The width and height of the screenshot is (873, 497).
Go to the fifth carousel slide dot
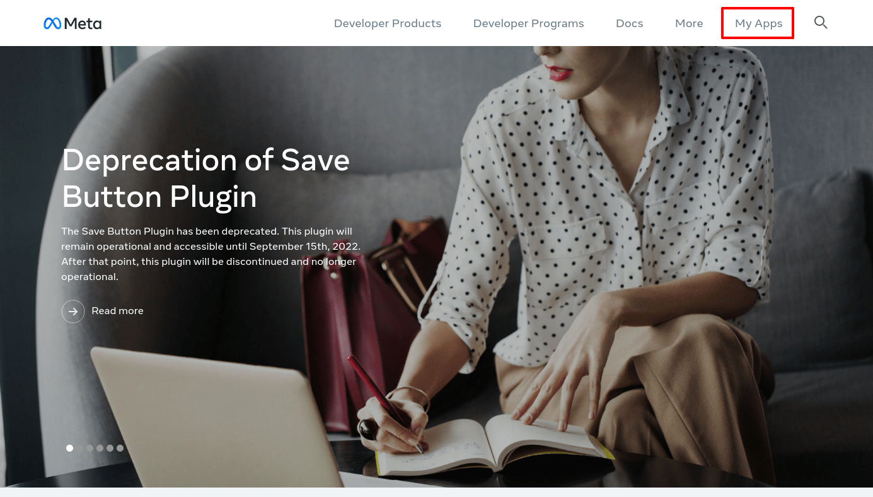coord(110,448)
